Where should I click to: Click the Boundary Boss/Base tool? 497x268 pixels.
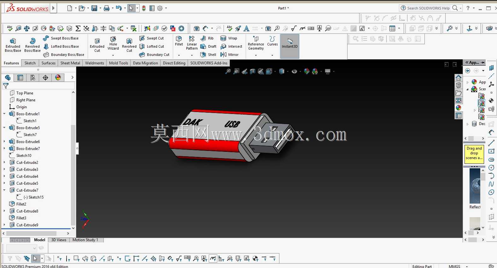(x=64, y=55)
